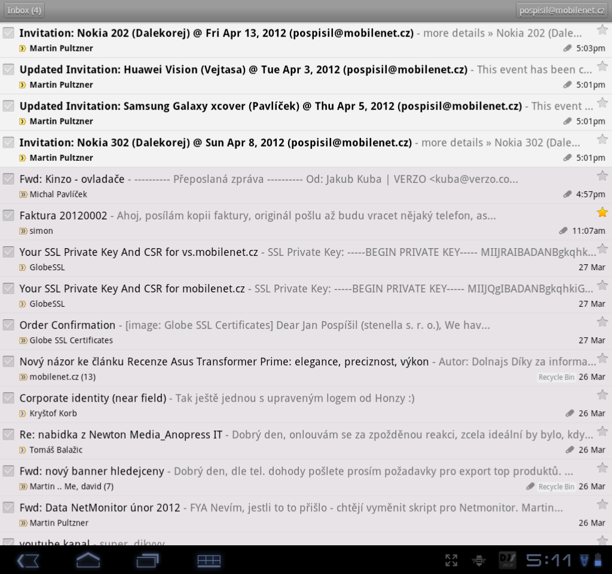This screenshot has width=612, height=574.
Task: Tick the checkbox for Fwd: Data NetMonitor email
Action: pos(8,507)
